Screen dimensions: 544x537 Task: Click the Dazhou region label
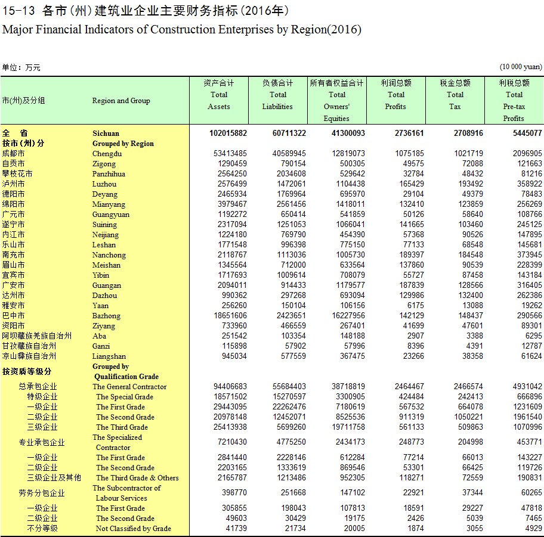(104, 296)
